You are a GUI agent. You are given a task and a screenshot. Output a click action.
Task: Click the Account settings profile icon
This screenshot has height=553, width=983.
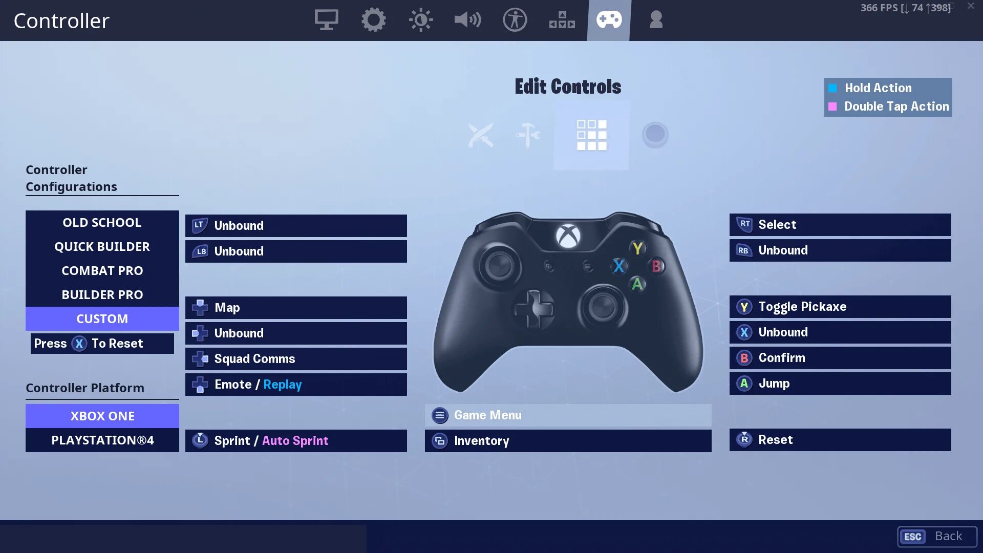[x=654, y=19]
